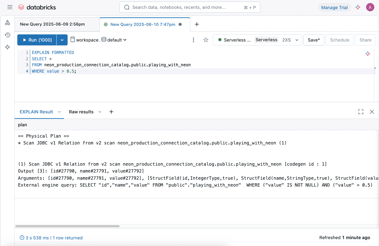The height and width of the screenshot is (246, 379).
Task: Open the Databricks Assistant sparkle icon in sidebar
Action: (x=7, y=47)
